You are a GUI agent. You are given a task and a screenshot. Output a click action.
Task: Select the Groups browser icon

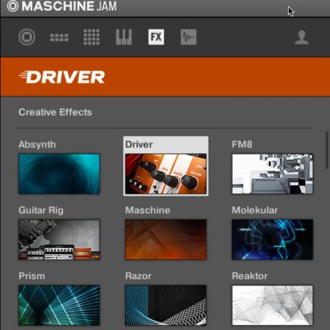click(59, 37)
